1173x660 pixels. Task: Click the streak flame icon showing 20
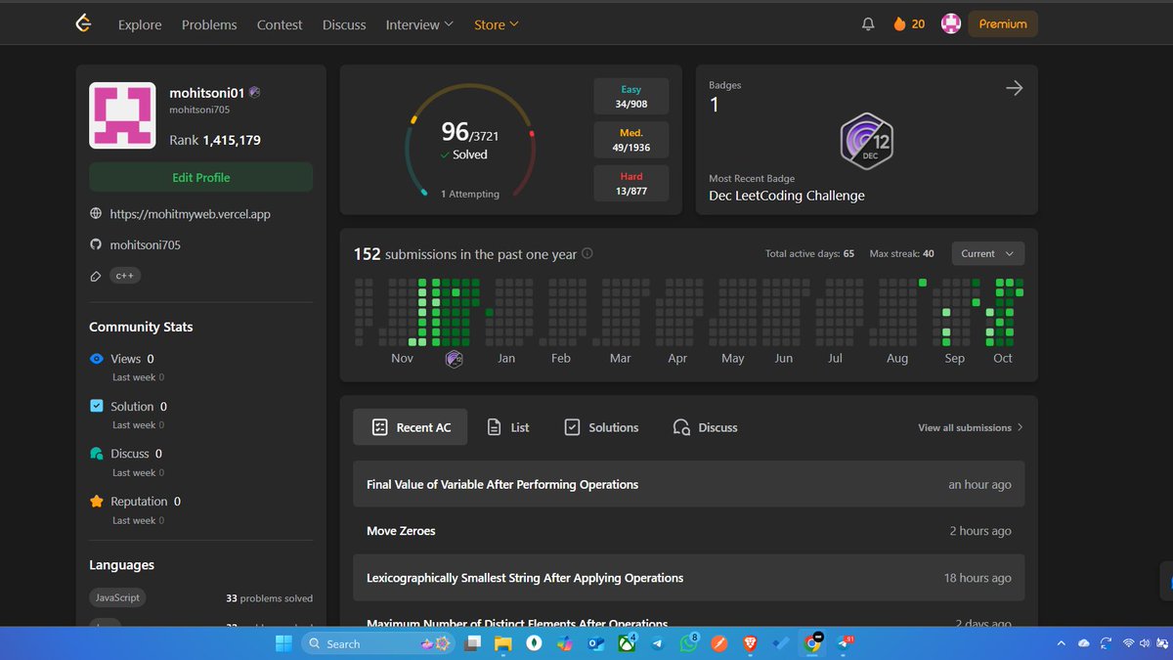point(899,24)
